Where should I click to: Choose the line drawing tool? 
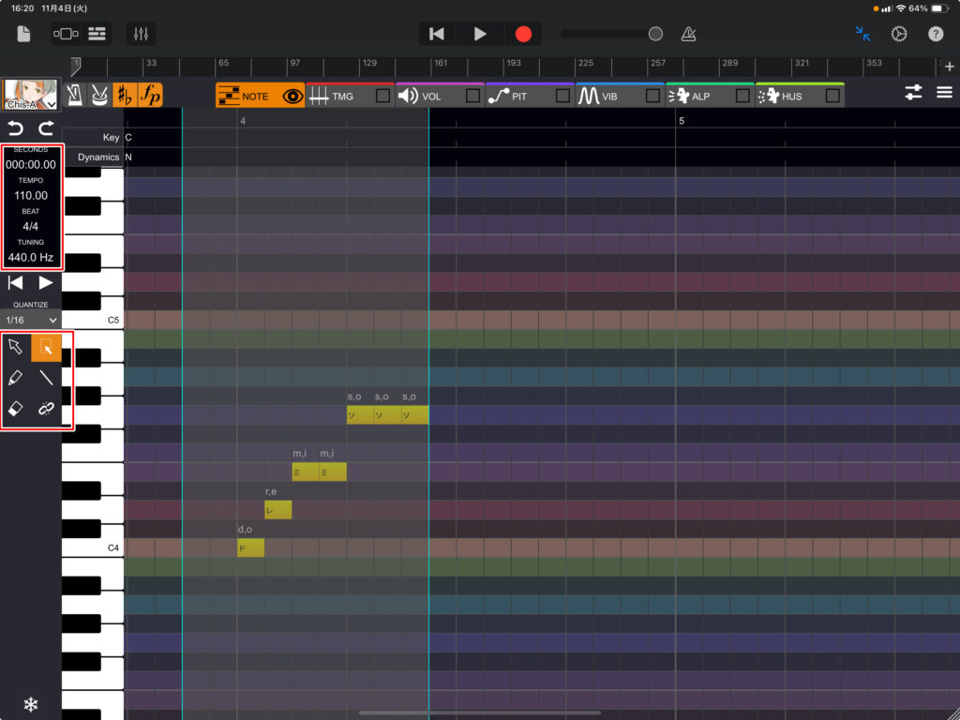click(46, 378)
